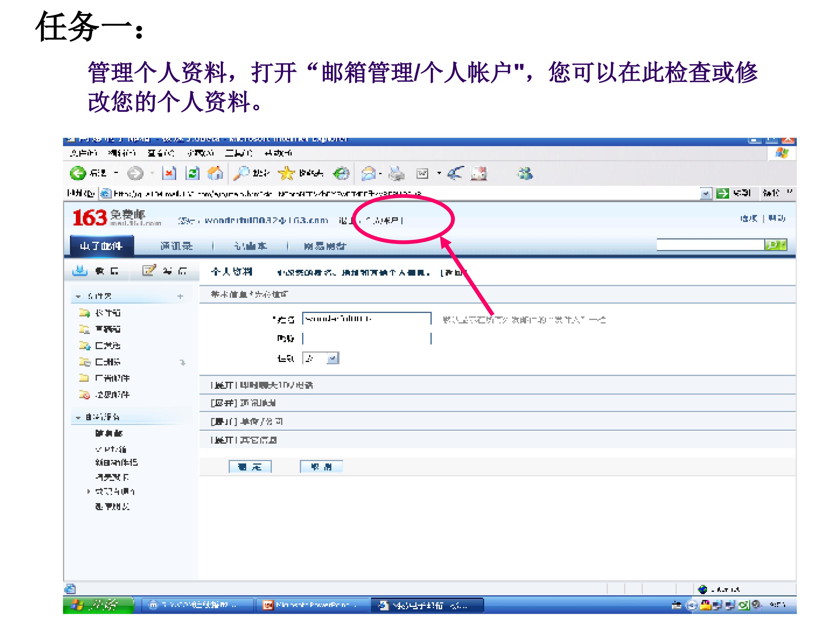Screen dimensions: 840x630
Task: Click the green Go arrow beside address bar
Action: (722, 193)
